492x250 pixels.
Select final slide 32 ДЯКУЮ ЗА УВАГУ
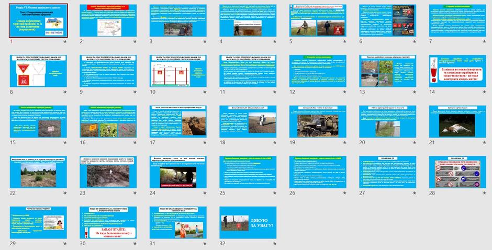click(248, 223)
